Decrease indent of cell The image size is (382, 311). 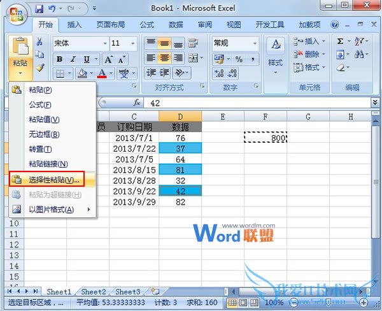(x=151, y=73)
